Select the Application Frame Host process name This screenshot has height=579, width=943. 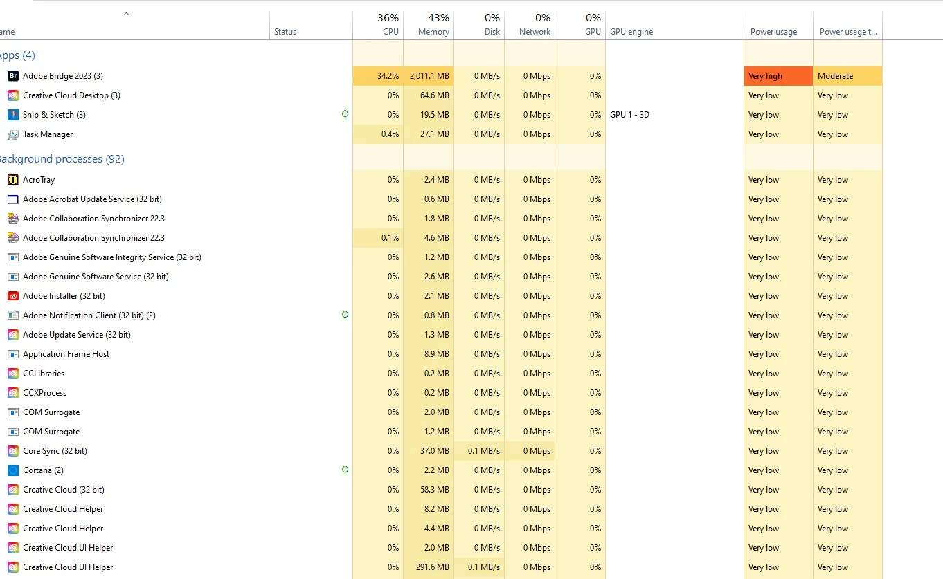pyautogui.click(x=66, y=354)
